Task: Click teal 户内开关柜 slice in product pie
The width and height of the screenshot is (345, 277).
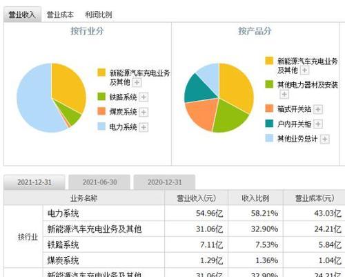Action: [200, 90]
